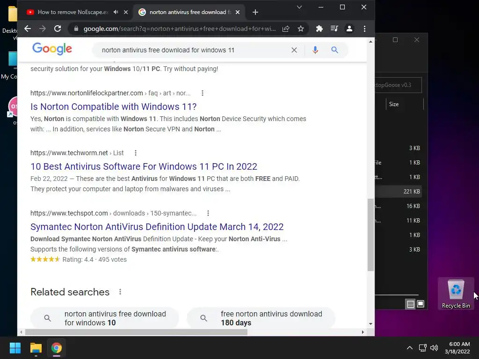Screen dimensions: 479x359
Task: Open Symantec Norton AntiVirus Definition Update link
Action: [157, 227]
